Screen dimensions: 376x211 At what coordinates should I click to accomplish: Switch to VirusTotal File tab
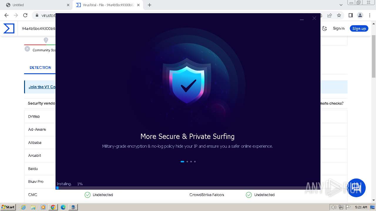click(x=108, y=5)
